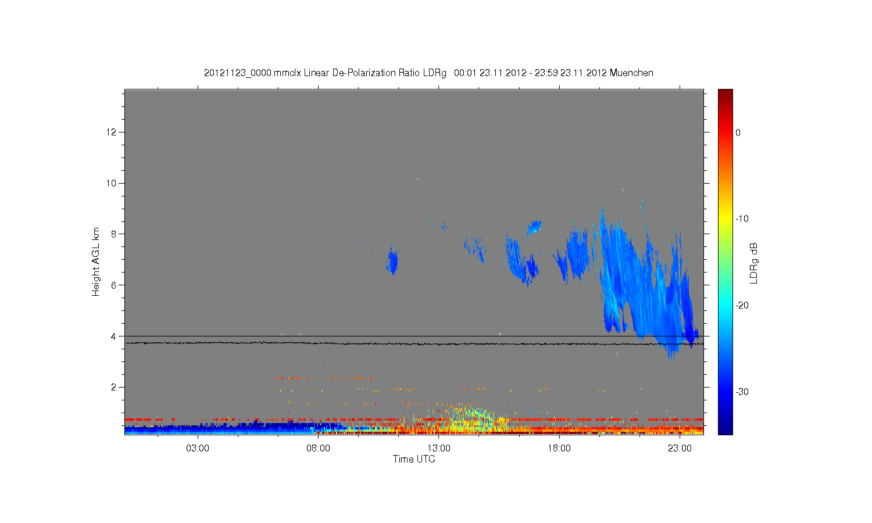This screenshot has height=523, width=872.
Task: Click the 'LDRg dB' colorbar label
Action: pos(754,263)
